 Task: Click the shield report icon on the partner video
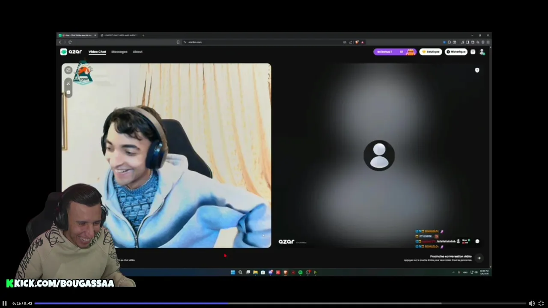[x=477, y=70]
